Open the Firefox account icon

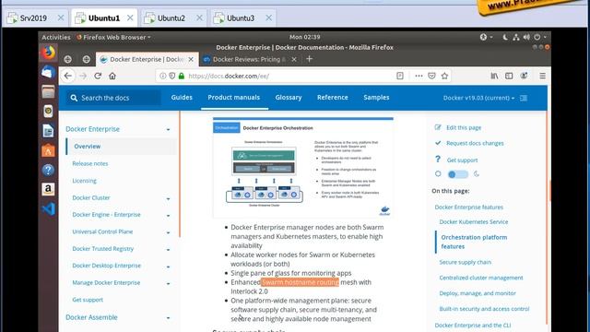tap(524, 76)
